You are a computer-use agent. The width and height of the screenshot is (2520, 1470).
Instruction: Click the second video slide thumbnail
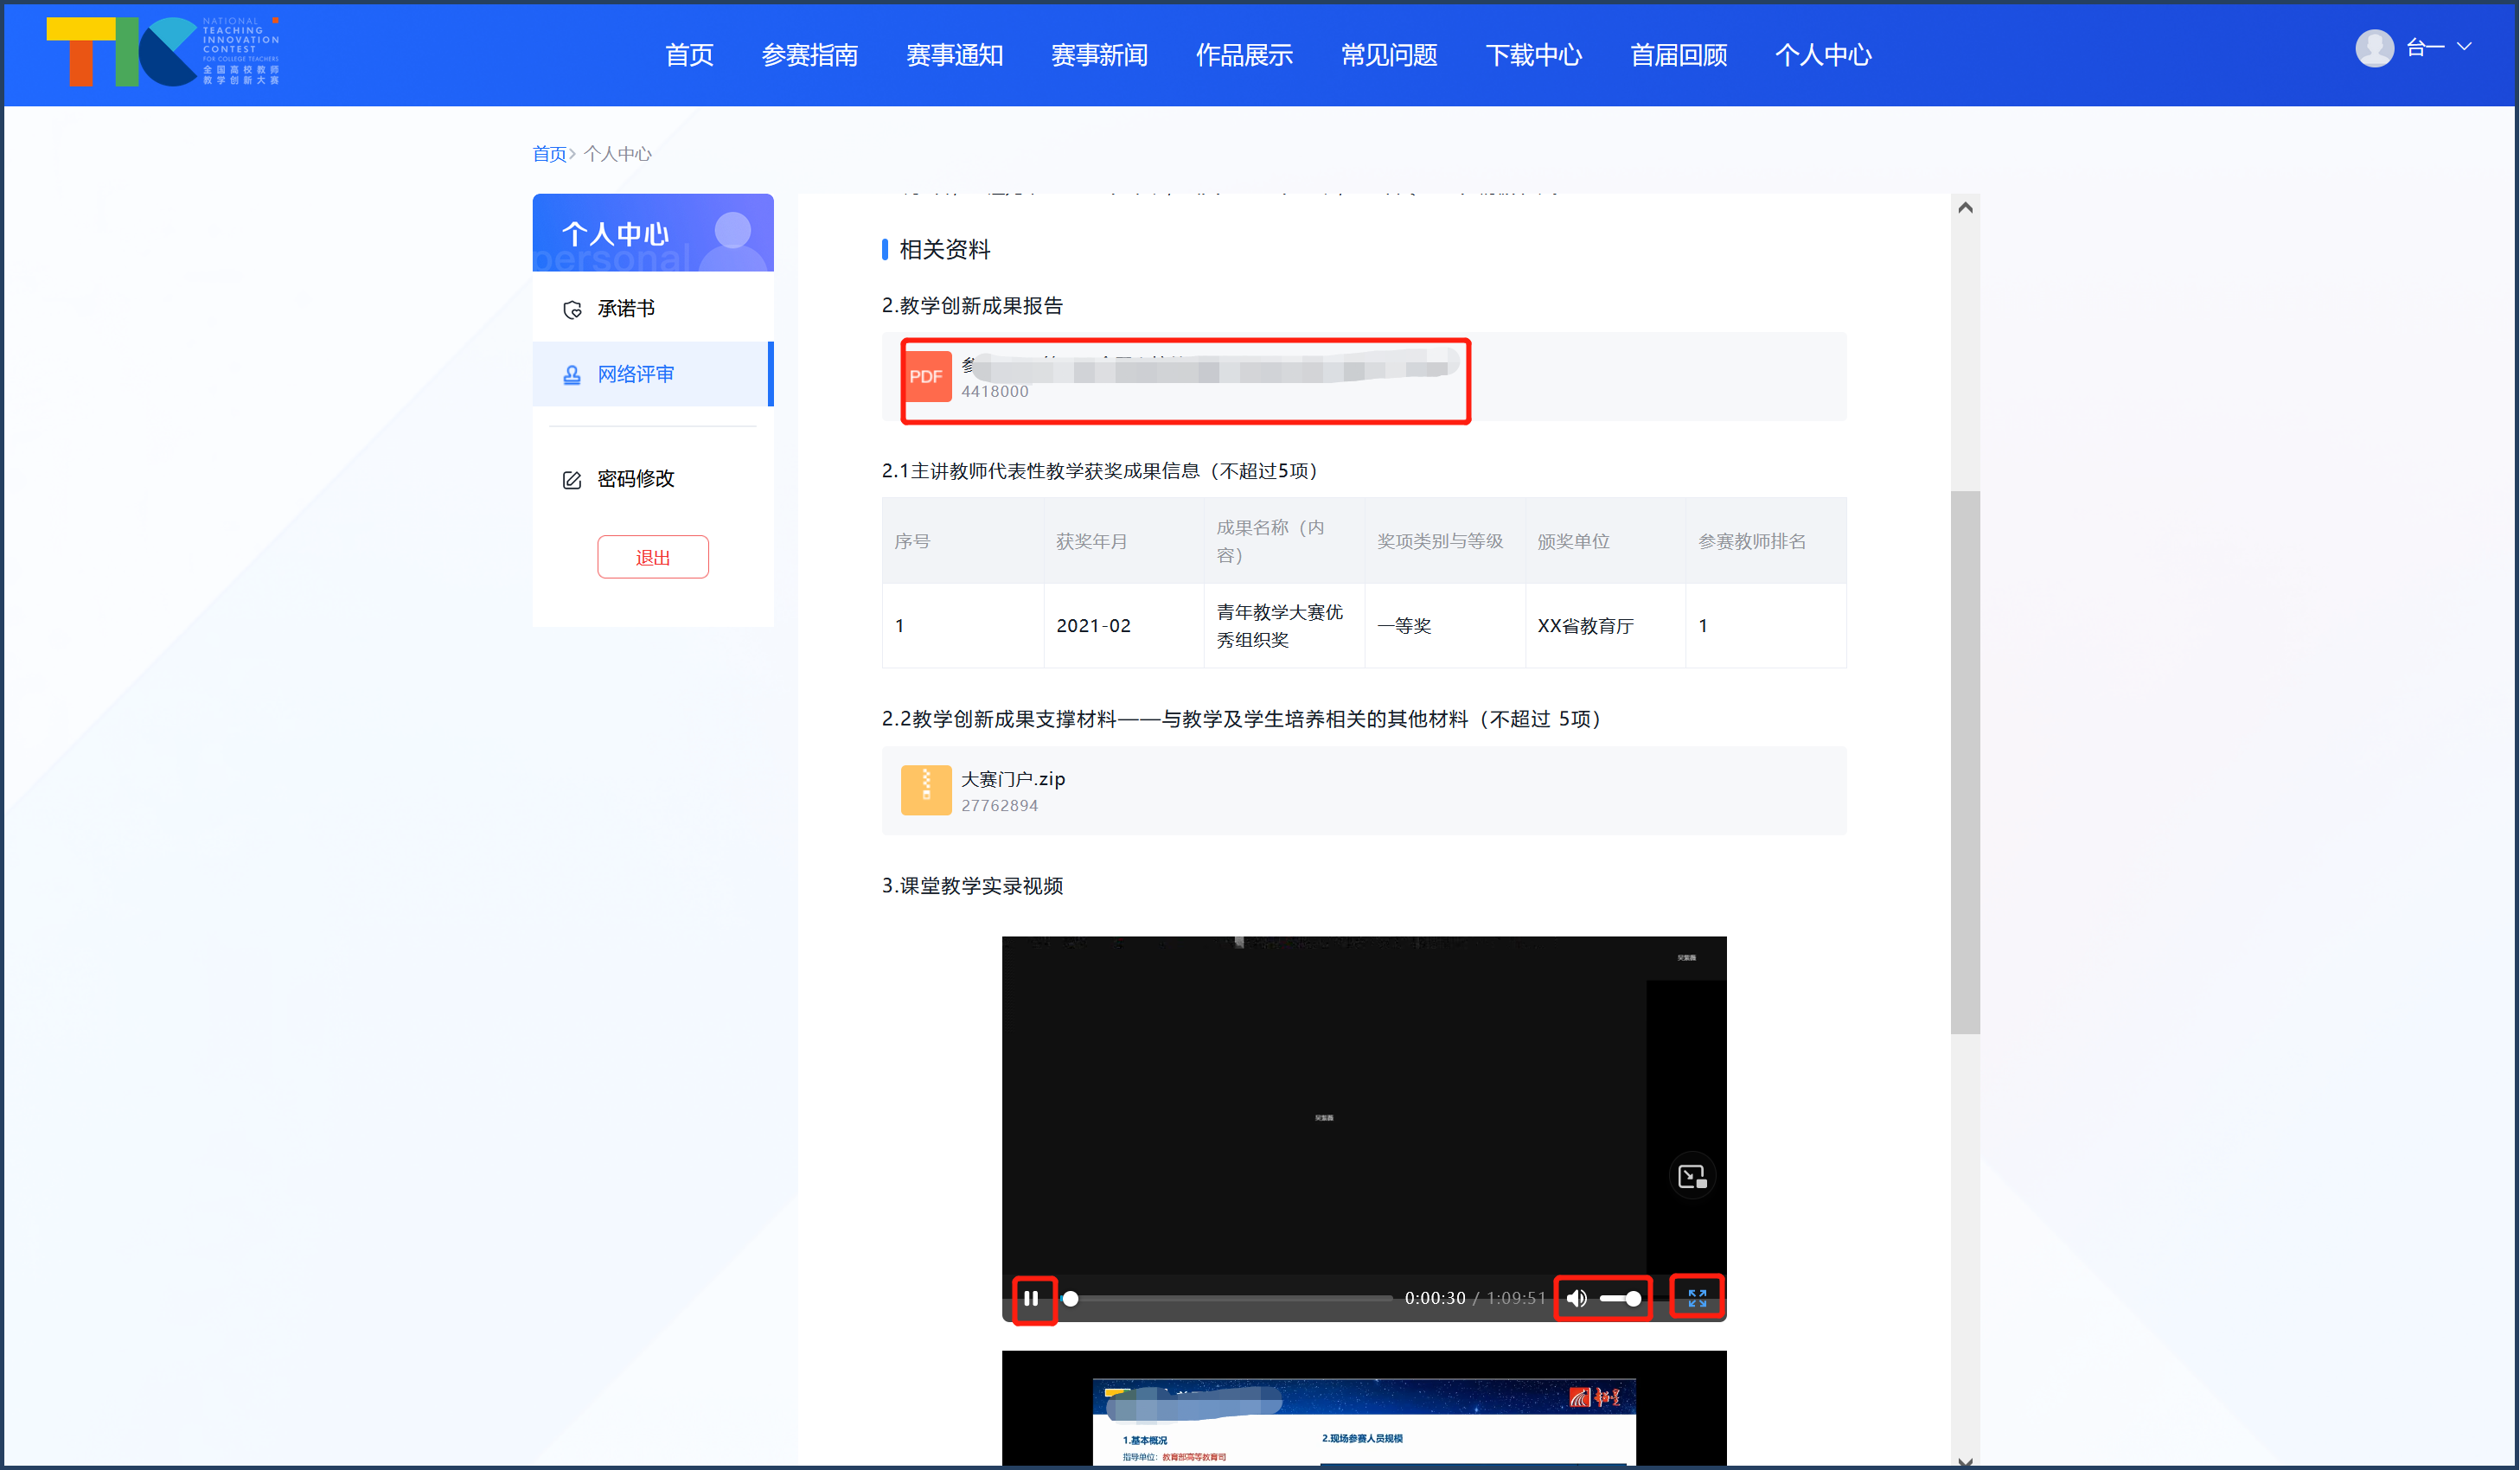[x=1363, y=1410]
